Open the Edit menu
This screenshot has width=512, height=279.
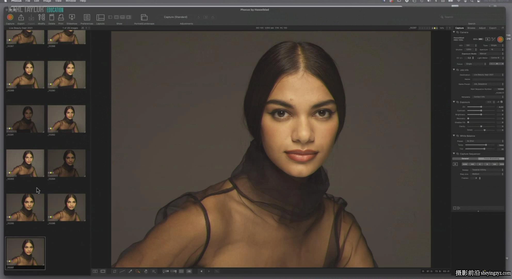point(37,1)
